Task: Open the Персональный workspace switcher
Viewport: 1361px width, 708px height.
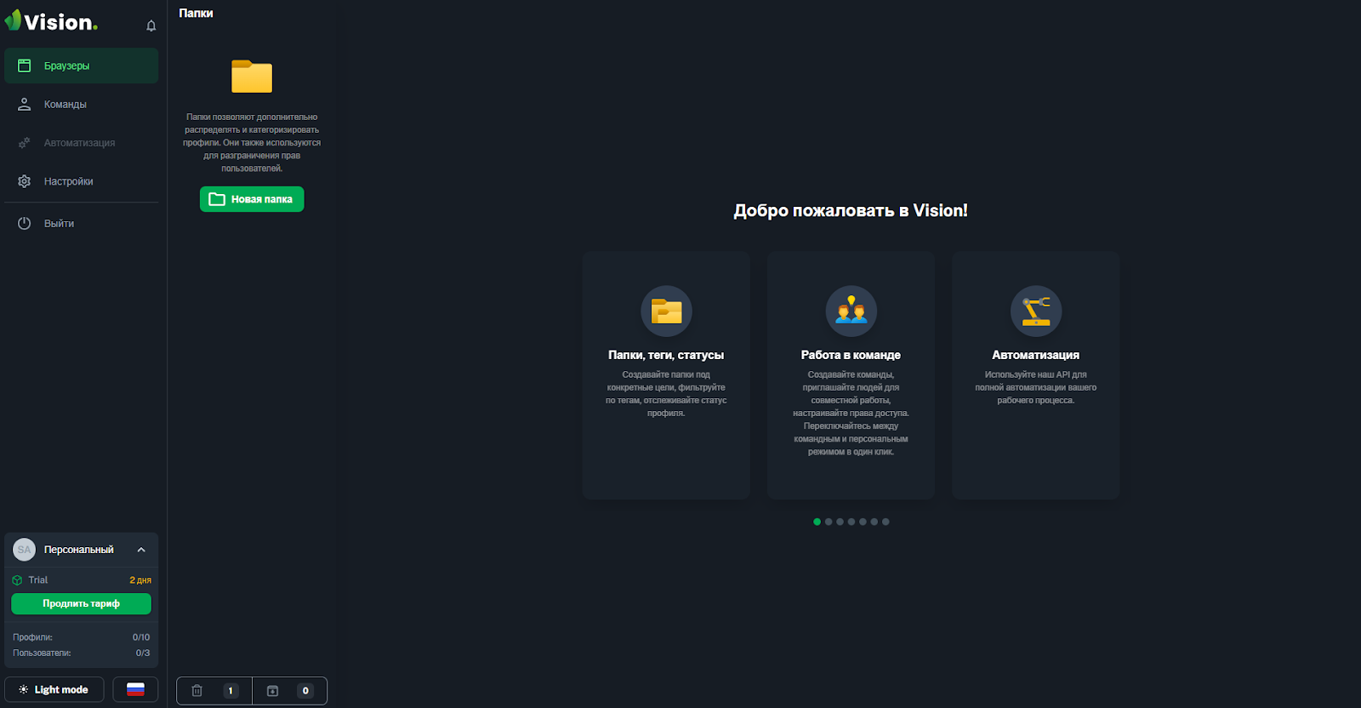Action: tap(78, 550)
